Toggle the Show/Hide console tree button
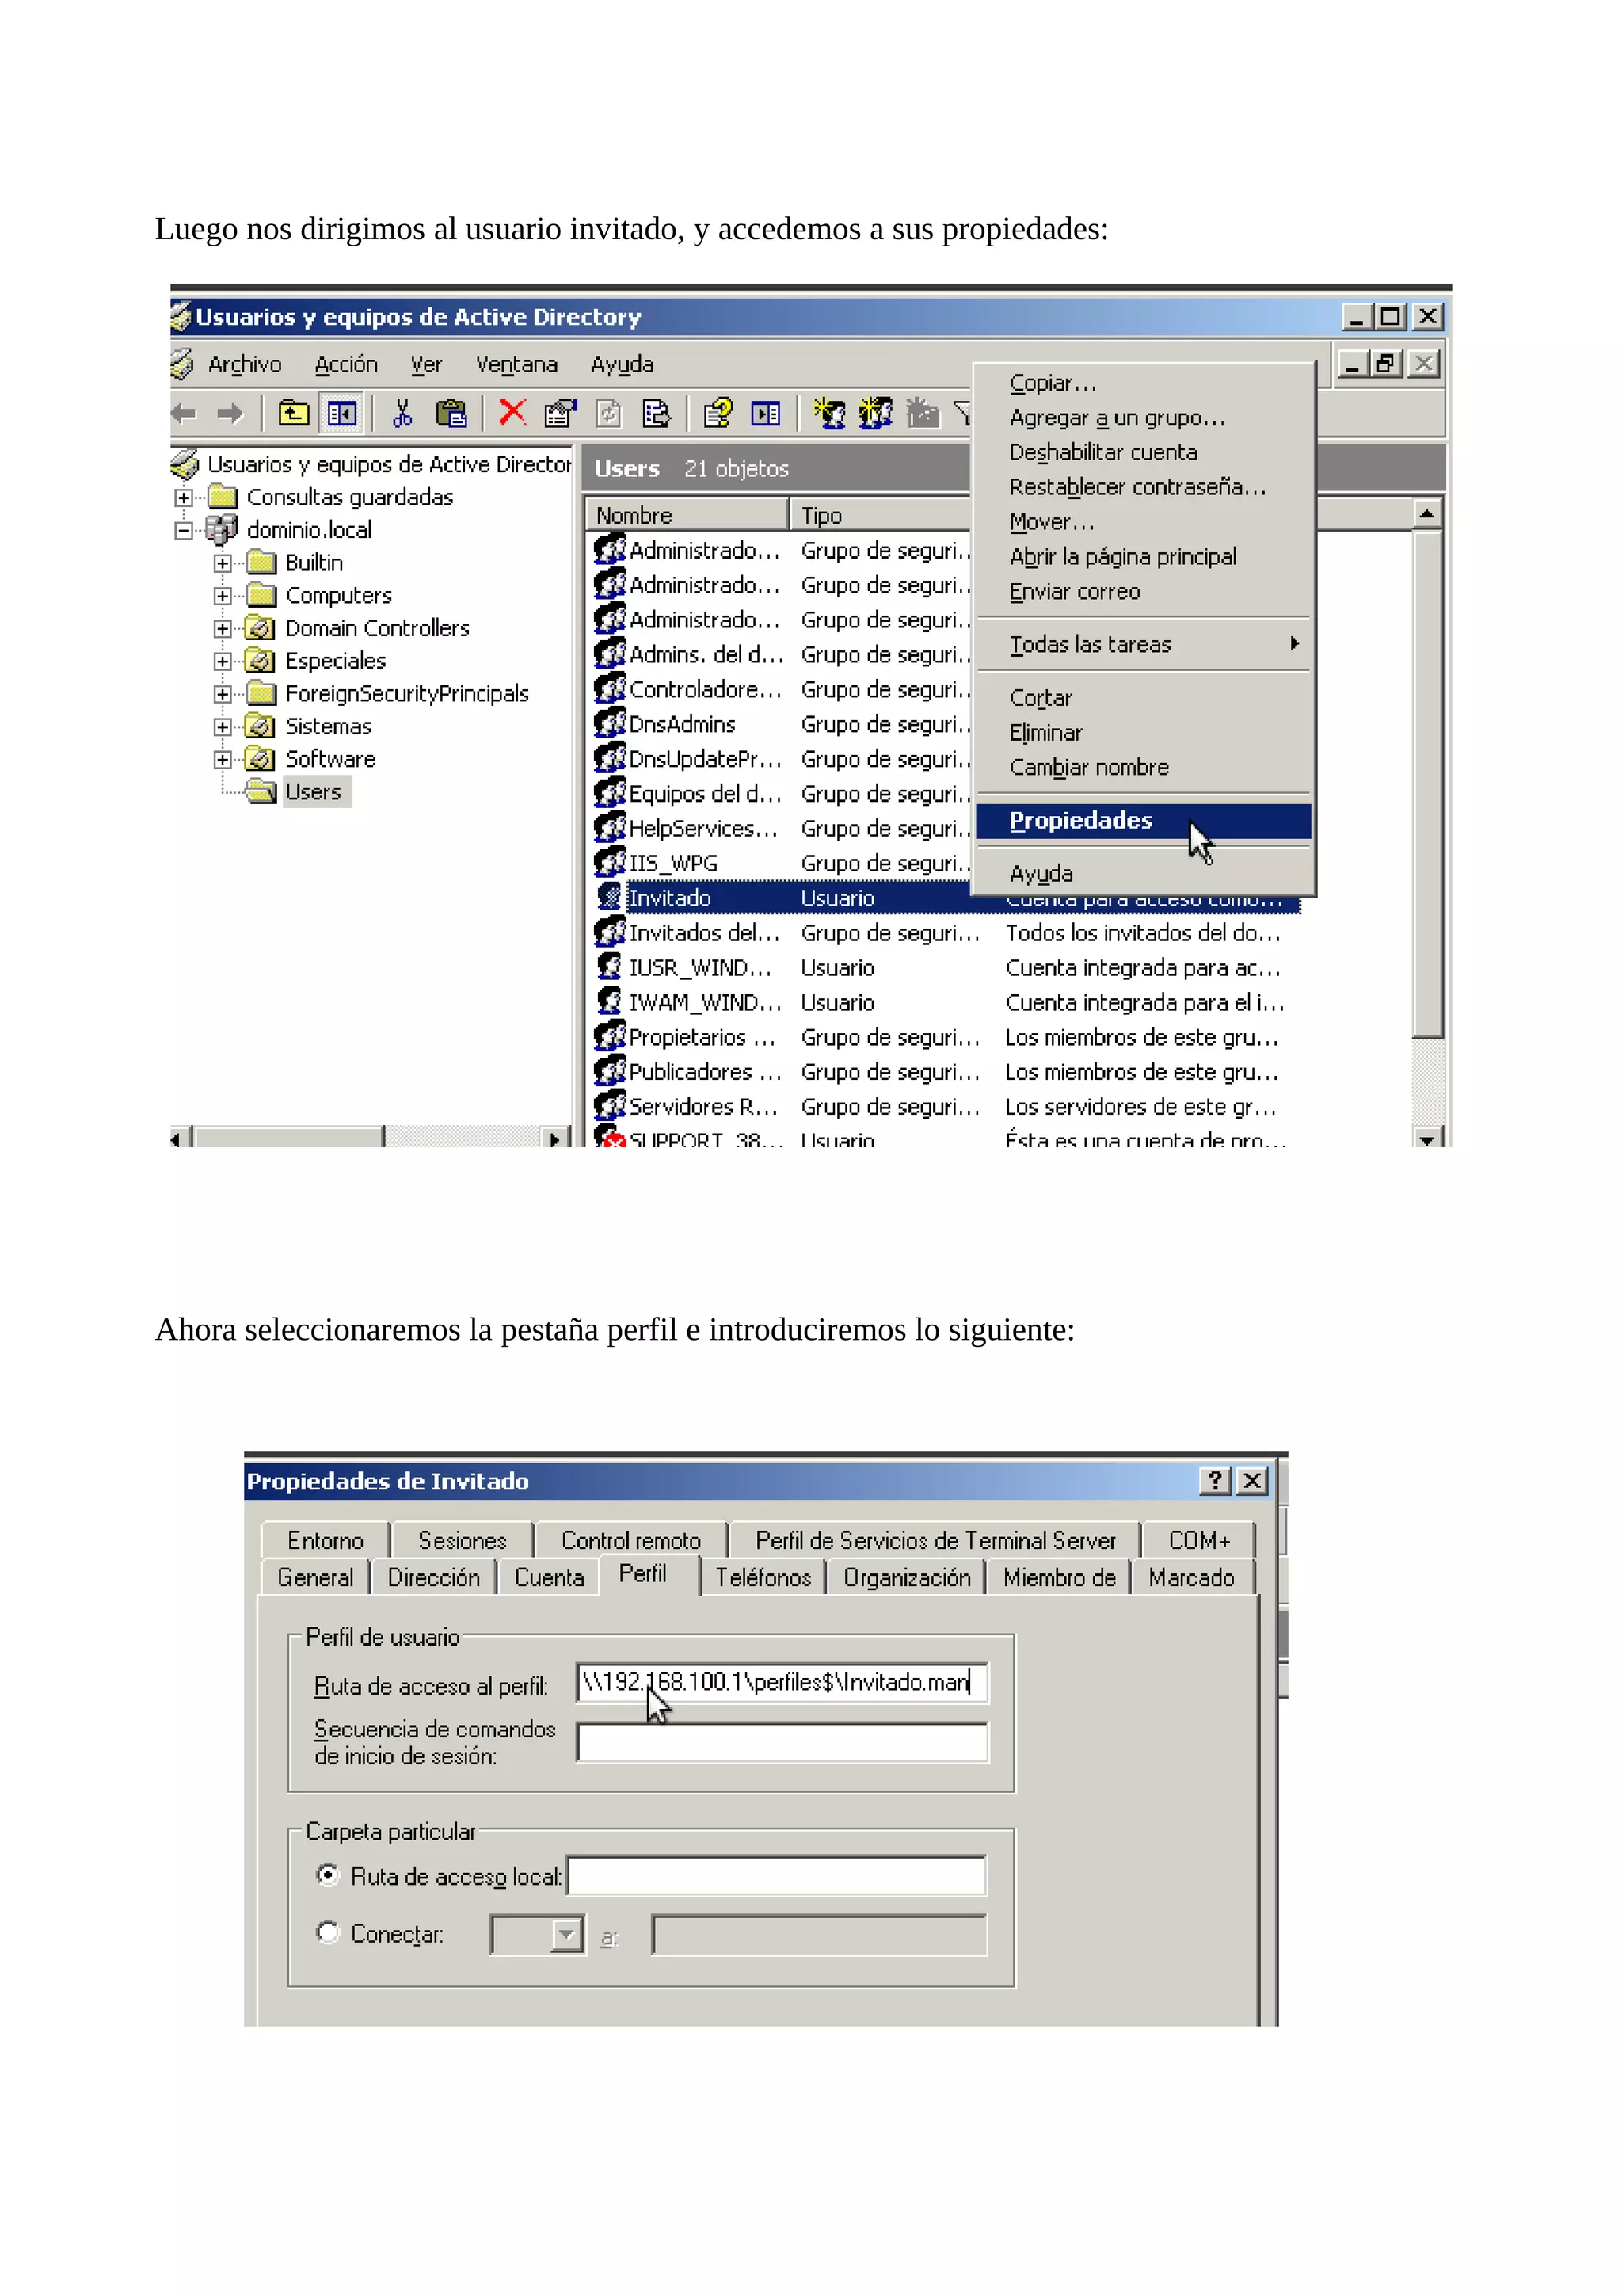 342,413
